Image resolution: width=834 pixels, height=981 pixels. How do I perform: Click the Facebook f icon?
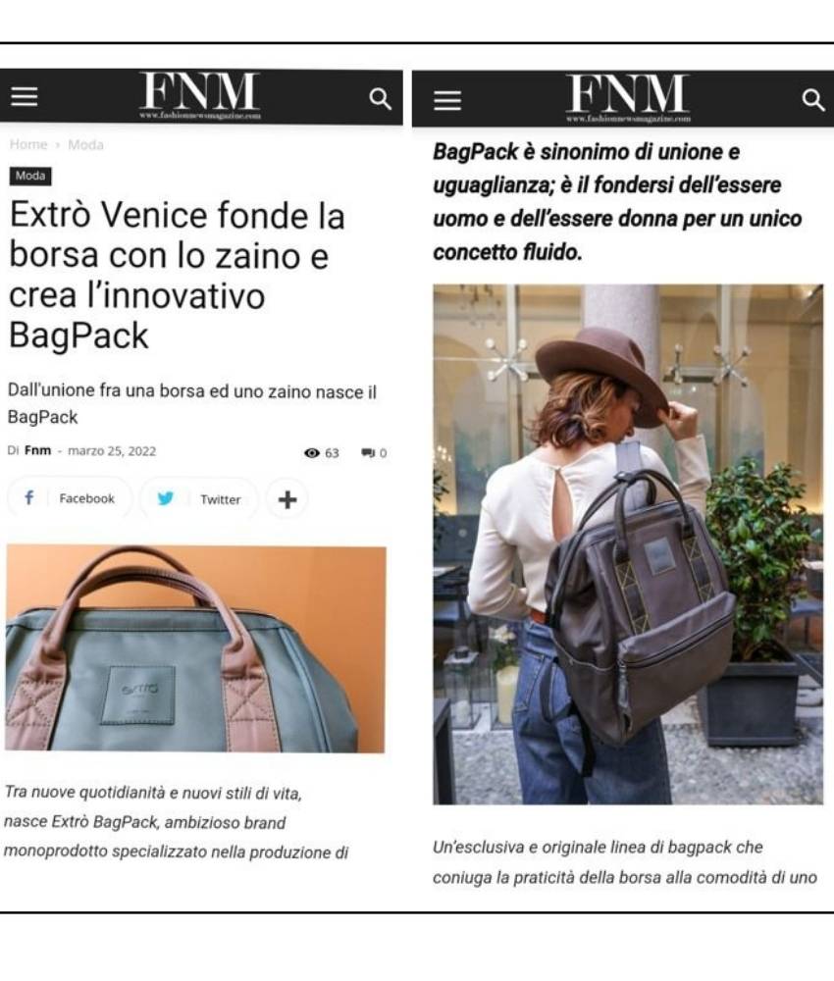coord(28,498)
